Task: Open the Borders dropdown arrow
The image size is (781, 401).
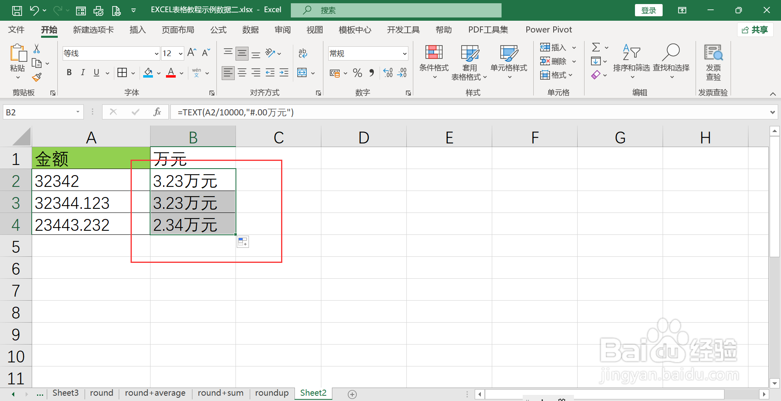Action: pyautogui.click(x=133, y=73)
